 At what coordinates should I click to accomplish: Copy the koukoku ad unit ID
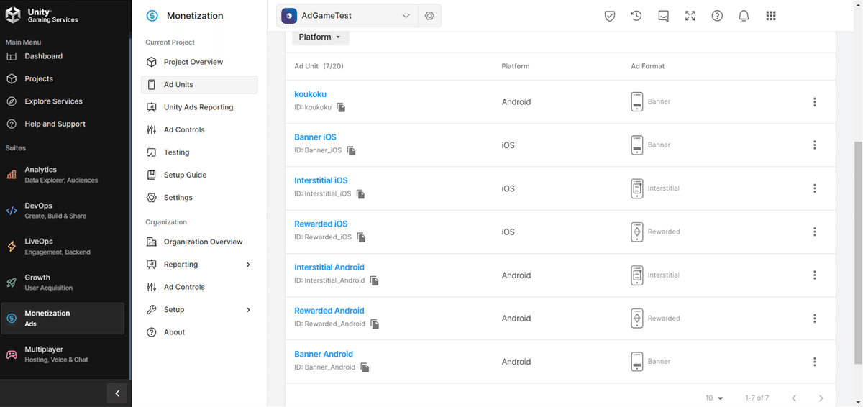(341, 108)
